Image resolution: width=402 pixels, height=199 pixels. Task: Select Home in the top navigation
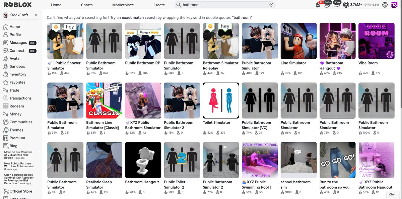56,5
